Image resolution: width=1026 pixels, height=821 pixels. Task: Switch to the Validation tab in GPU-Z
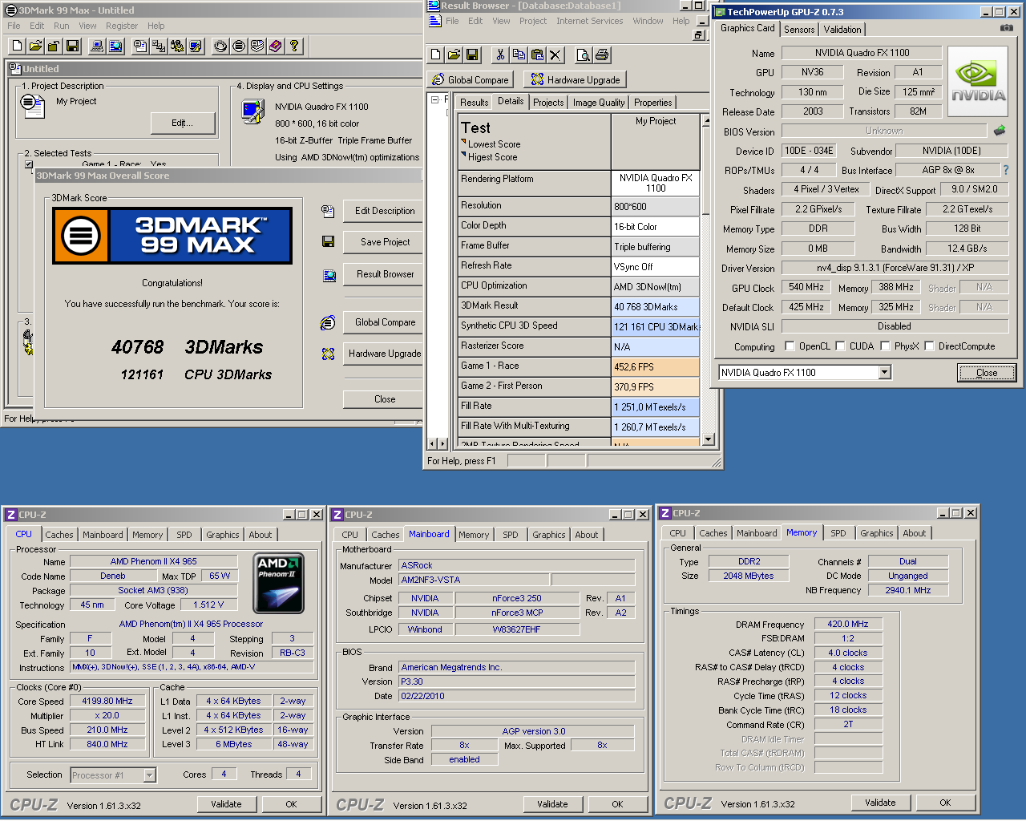pos(842,30)
